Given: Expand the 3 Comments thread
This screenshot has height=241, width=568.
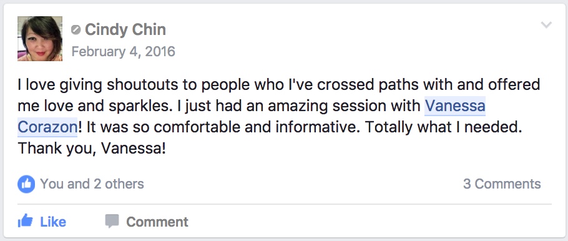Looking at the screenshot, I should point(502,184).
